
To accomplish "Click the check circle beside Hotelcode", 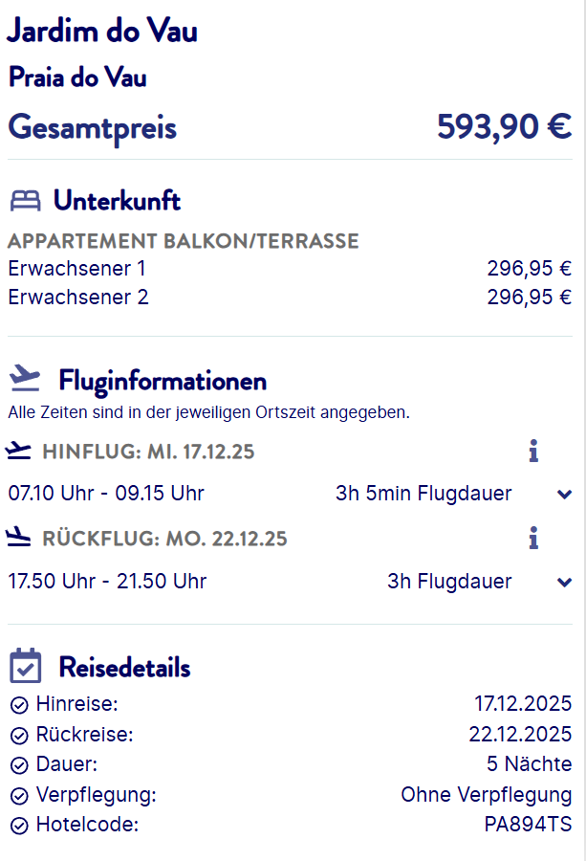I will (x=19, y=826).
